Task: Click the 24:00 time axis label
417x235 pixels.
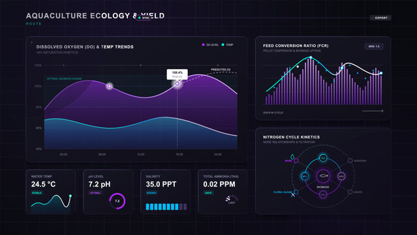Action: point(218,154)
